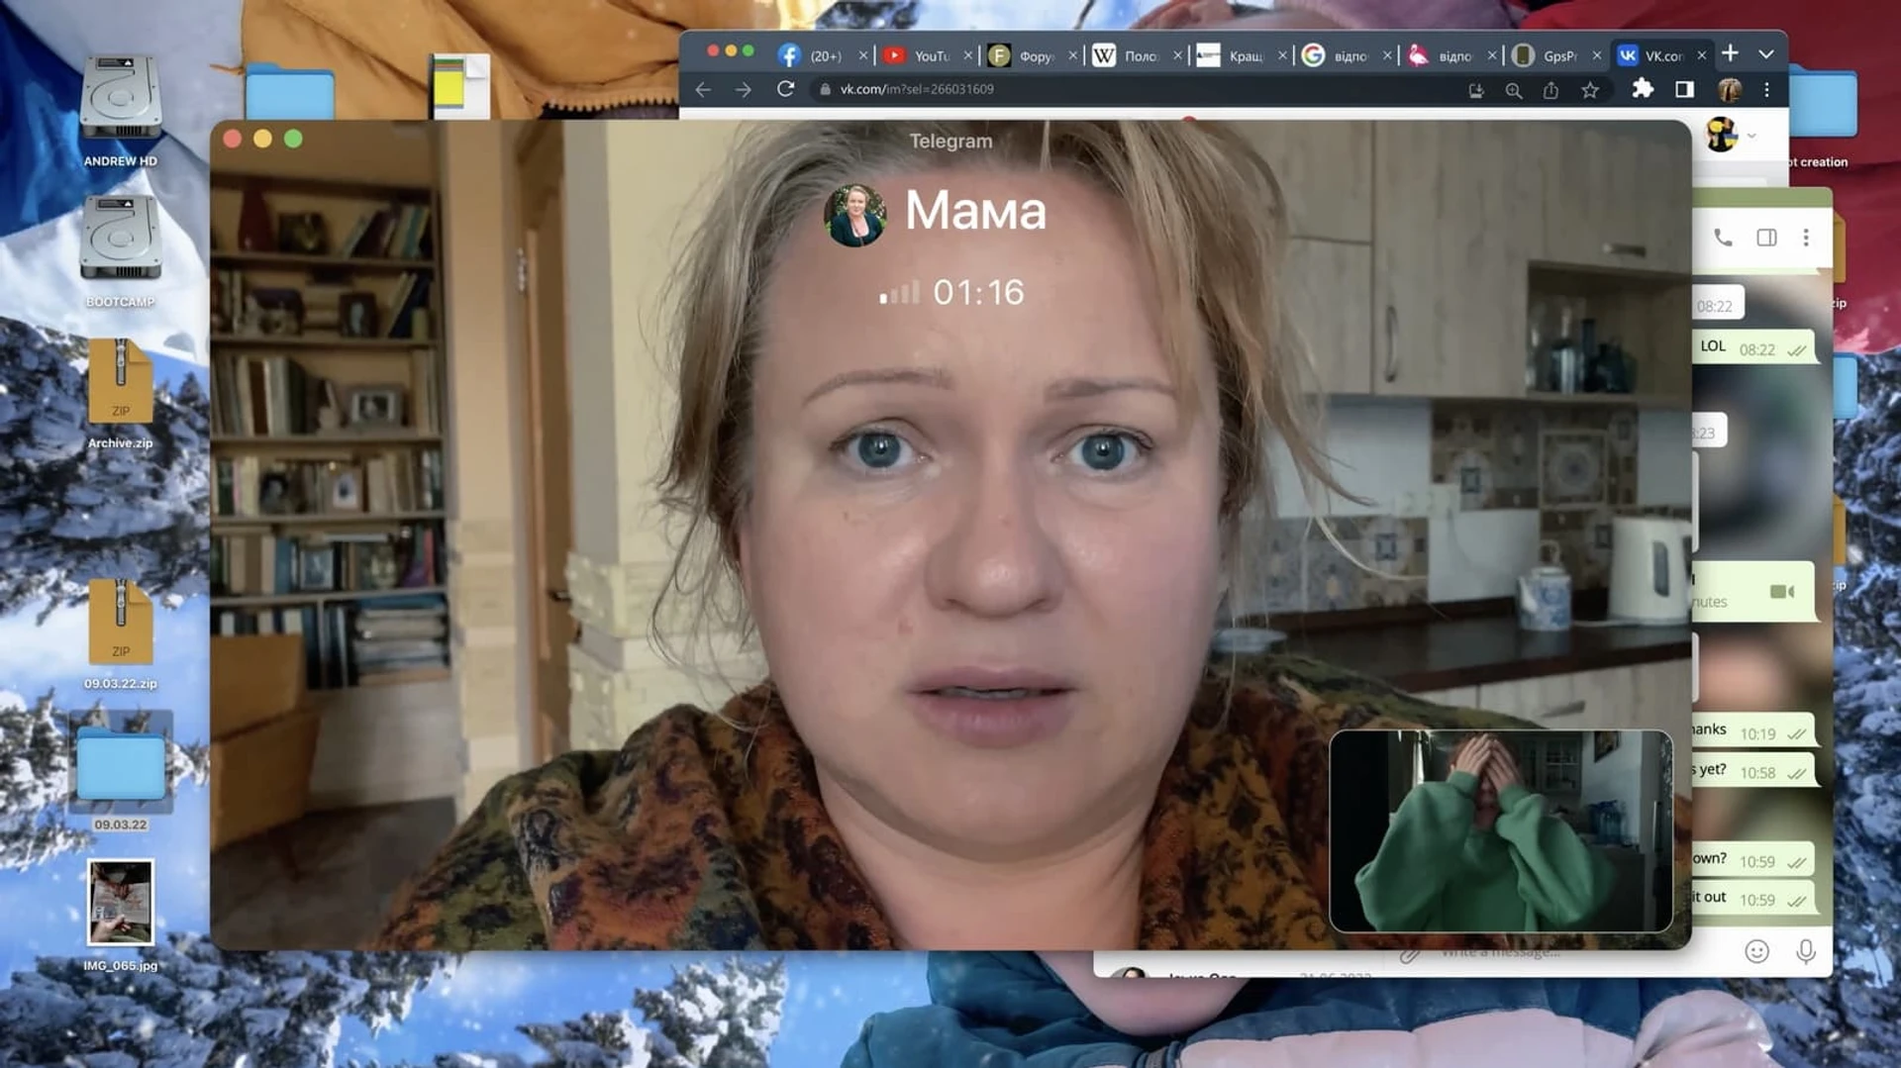Image resolution: width=1901 pixels, height=1068 pixels.
Task: Expand the tab search chevron in Chrome
Action: pyautogui.click(x=1765, y=54)
